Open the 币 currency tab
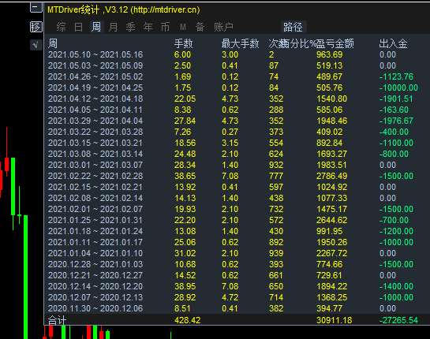The image size is (430, 339). [165, 27]
